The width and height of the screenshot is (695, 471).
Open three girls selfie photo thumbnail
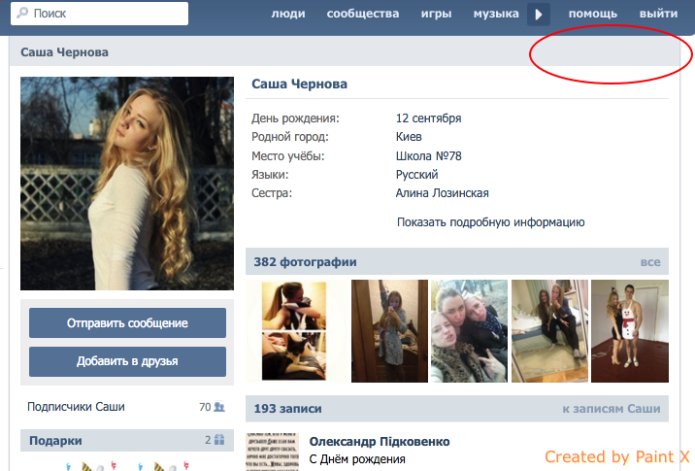[x=469, y=331]
